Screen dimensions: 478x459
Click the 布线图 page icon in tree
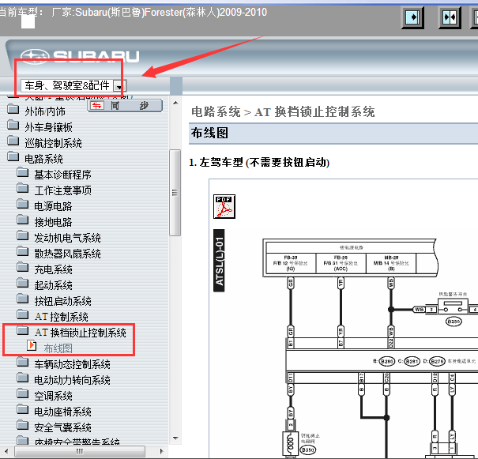click(x=32, y=345)
